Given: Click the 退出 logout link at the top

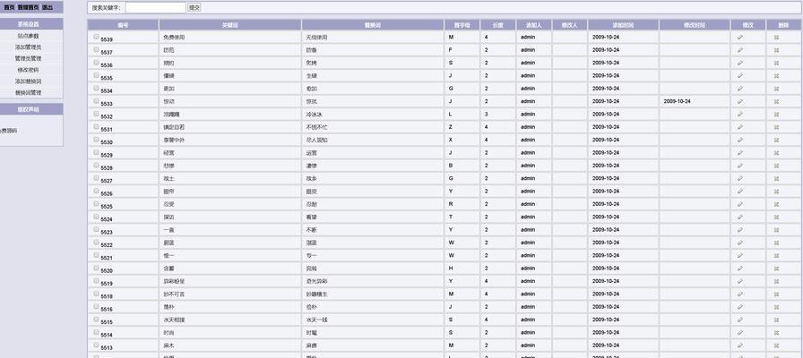Looking at the screenshot, I should click(47, 7).
